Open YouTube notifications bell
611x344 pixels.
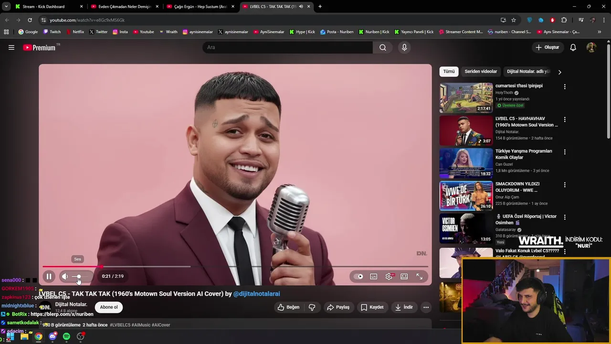(573, 47)
